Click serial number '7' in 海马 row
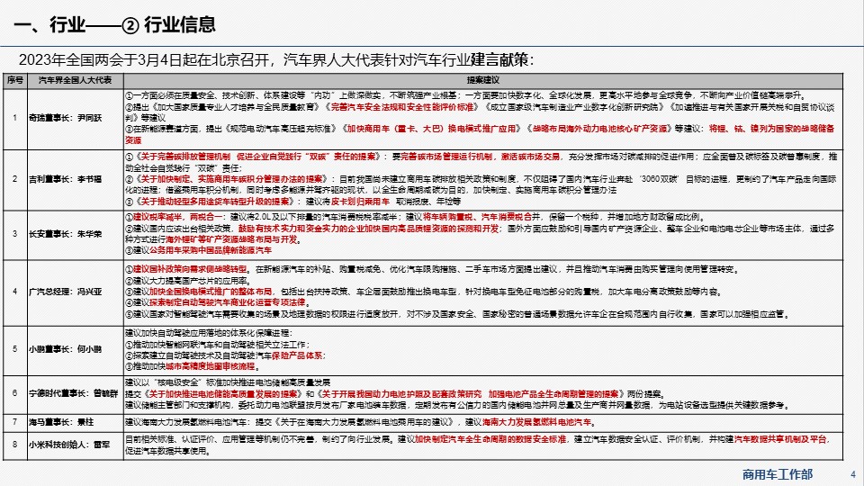 [x=15, y=422]
